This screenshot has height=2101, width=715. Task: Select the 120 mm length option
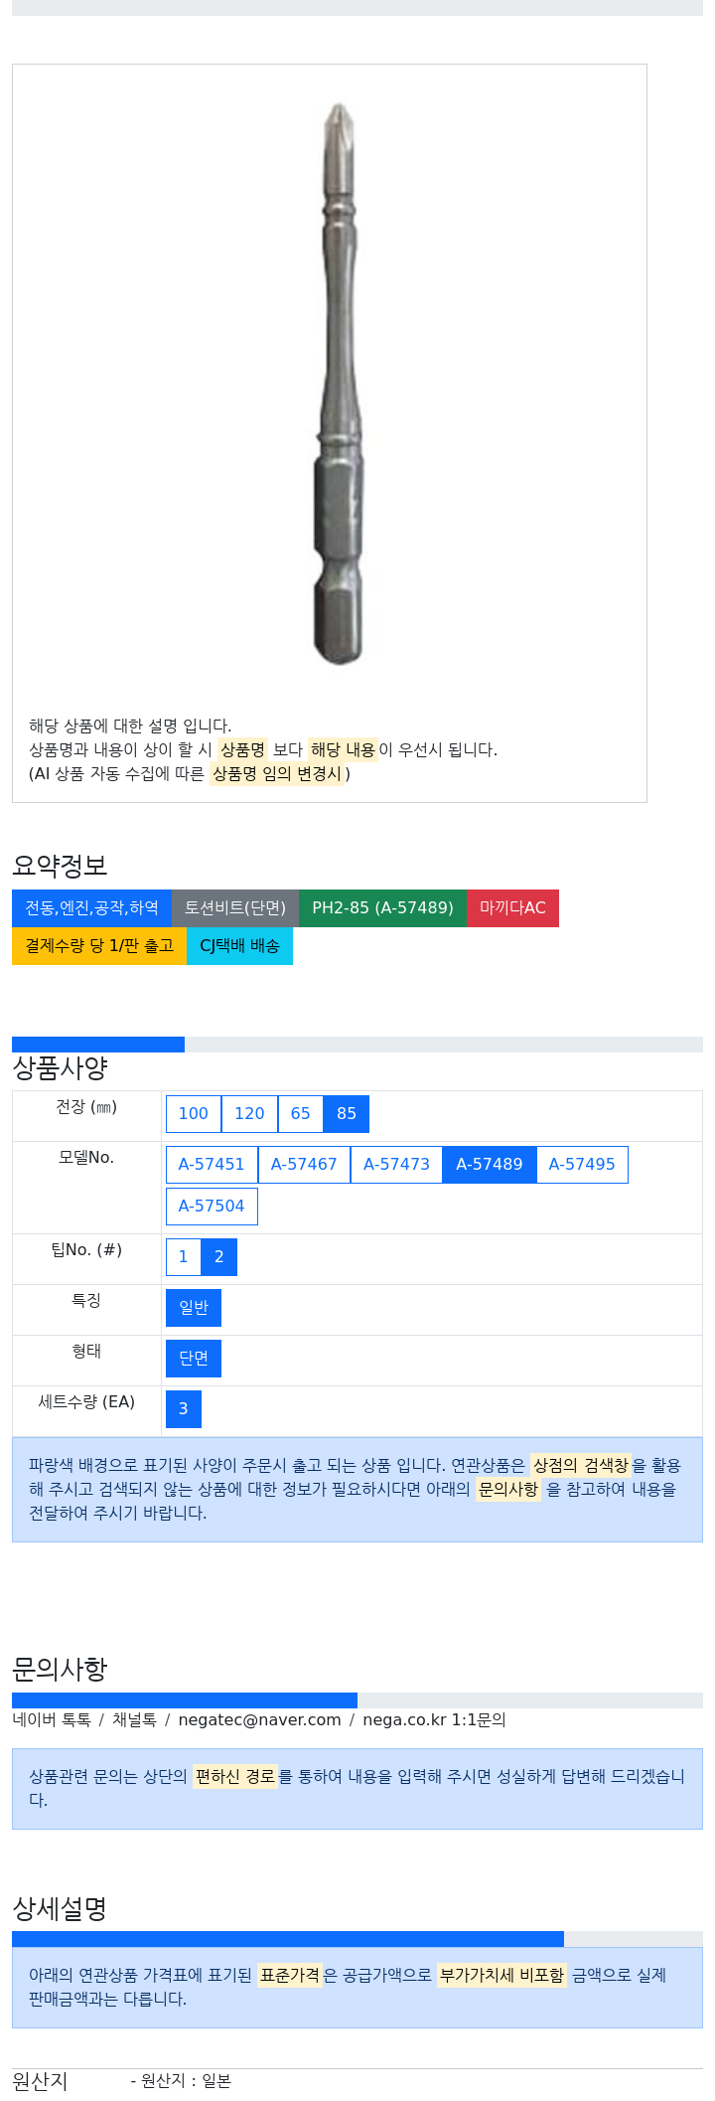tap(249, 1114)
